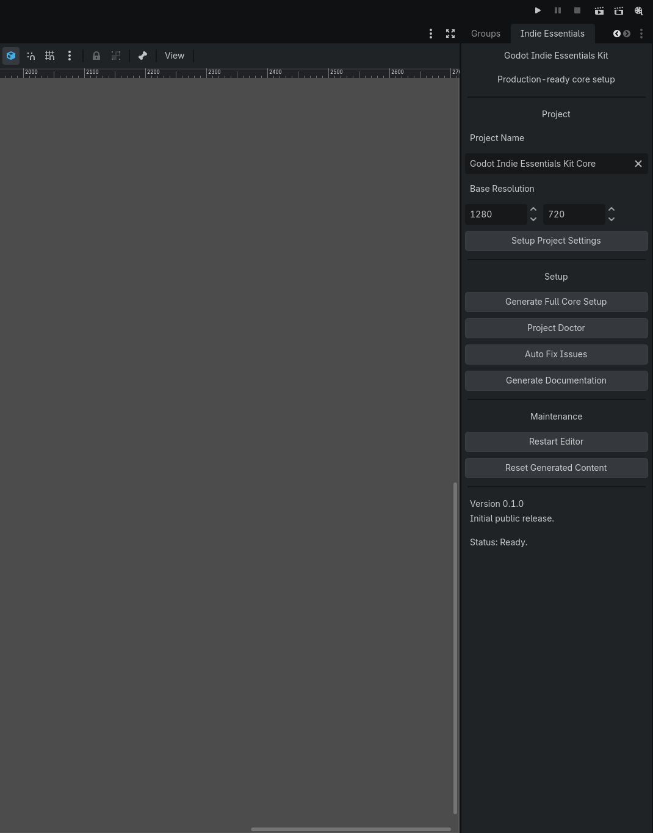This screenshot has height=833, width=653.
Task: Toggle distraction-free fullscreen mode icon
Action: 450,34
